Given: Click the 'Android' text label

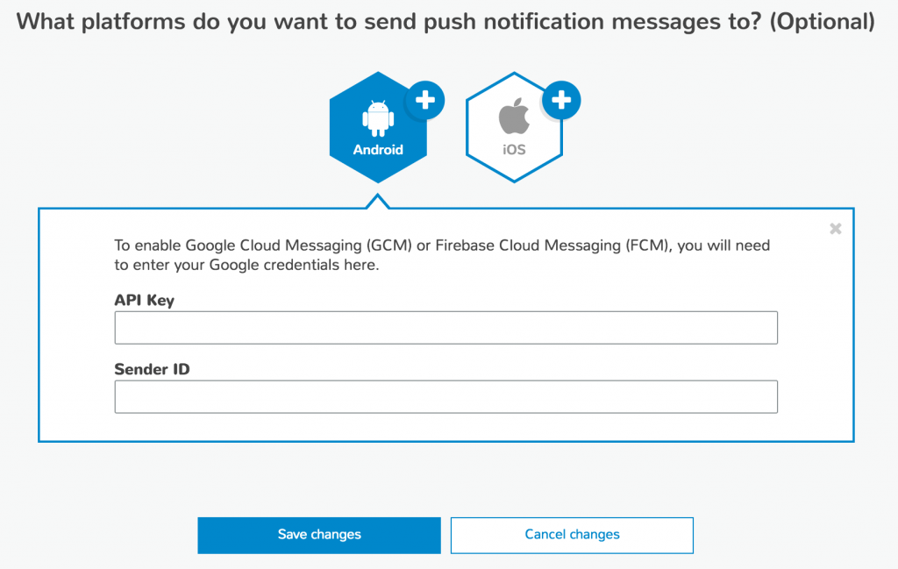Looking at the screenshot, I should pos(378,150).
